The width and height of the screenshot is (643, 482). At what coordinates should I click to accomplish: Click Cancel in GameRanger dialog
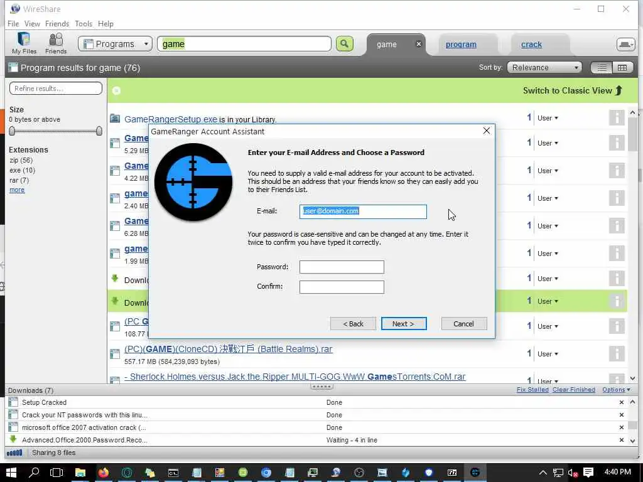[464, 324]
